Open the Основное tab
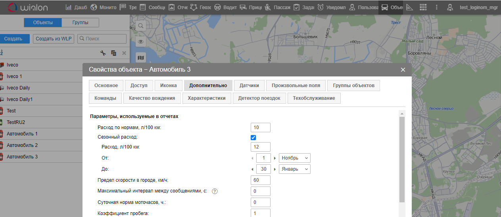 [x=106, y=86]
